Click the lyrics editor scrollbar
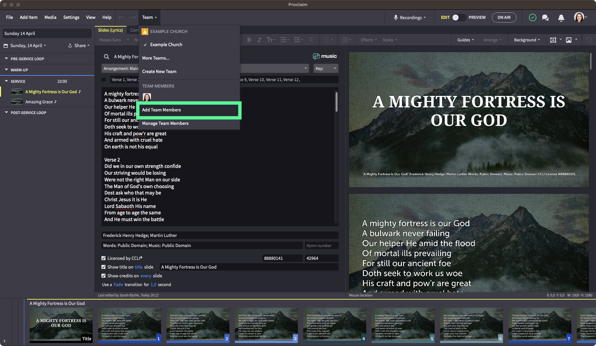The image size is (596, 346). [336, 102]
